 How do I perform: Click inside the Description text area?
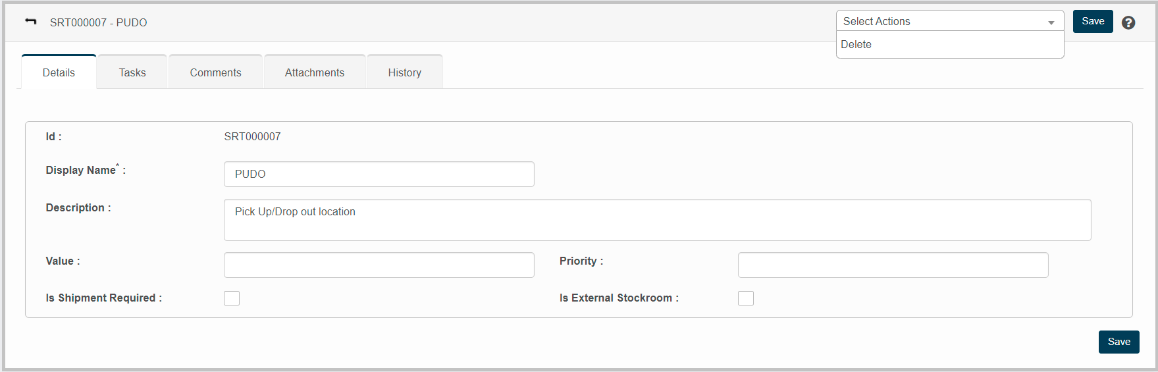click(657, 220)
